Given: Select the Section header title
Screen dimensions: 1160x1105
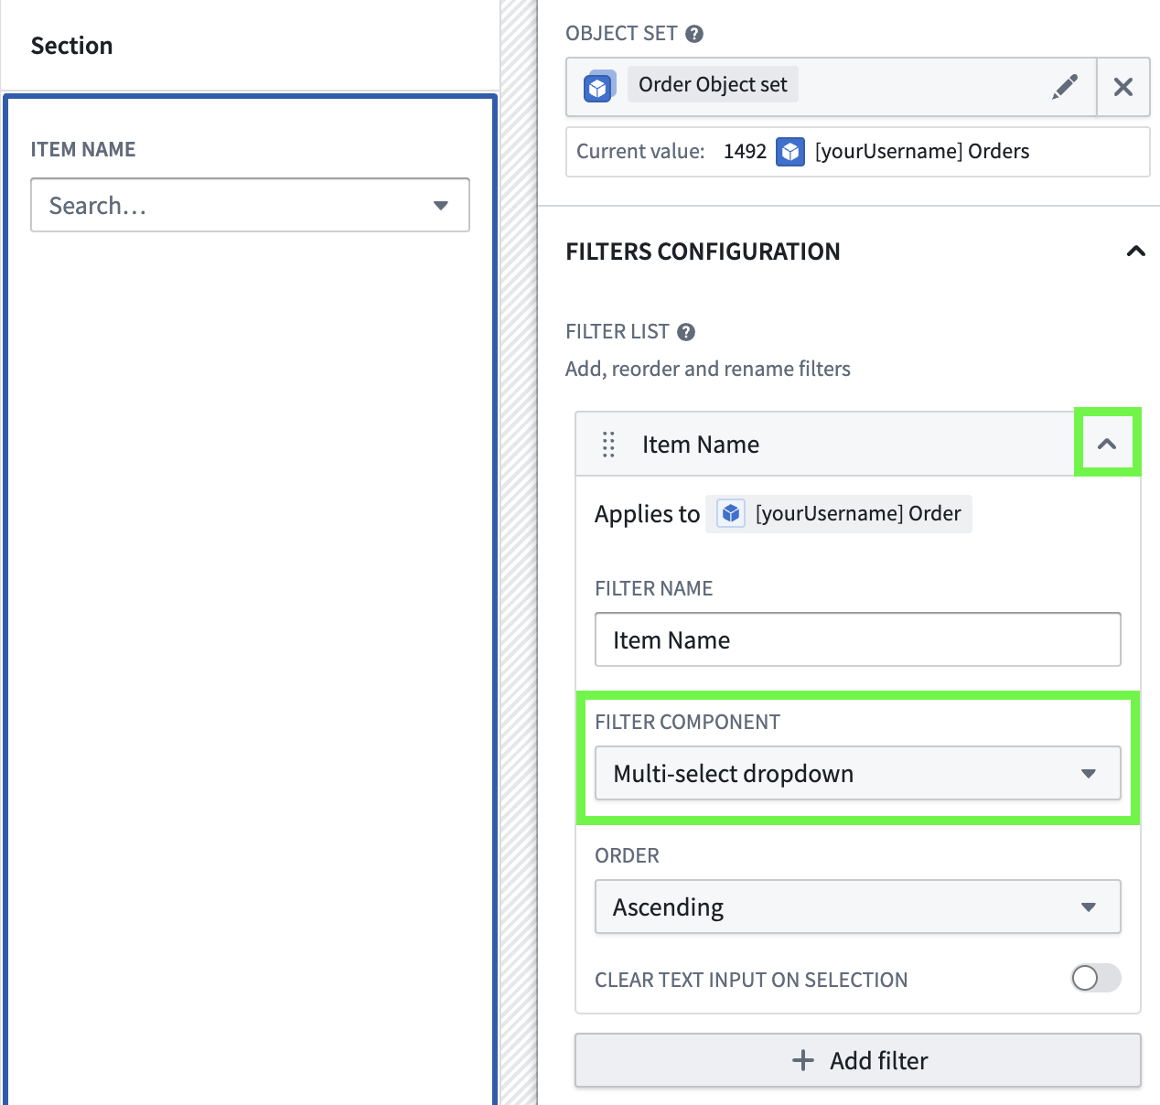Looking at the screenshot, I should (x=72, y=46).
